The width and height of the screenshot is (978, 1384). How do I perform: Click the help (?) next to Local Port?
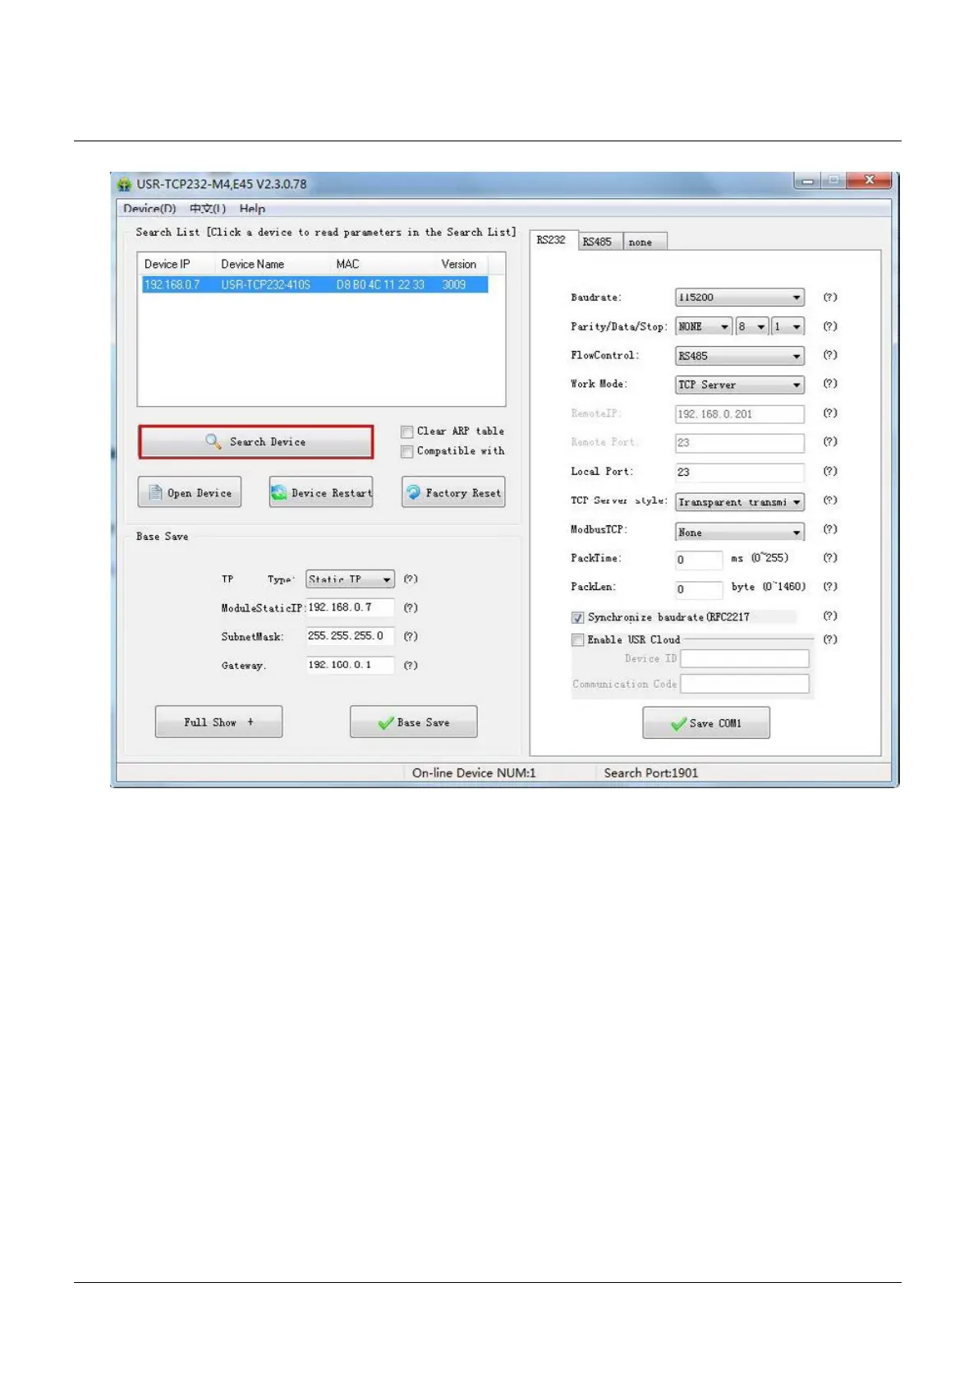[x=830, y=471]
